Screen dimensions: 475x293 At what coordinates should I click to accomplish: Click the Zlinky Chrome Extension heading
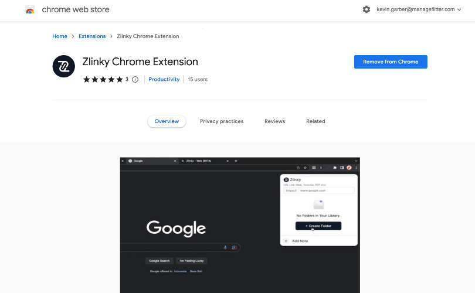click(x=140, y=62)
